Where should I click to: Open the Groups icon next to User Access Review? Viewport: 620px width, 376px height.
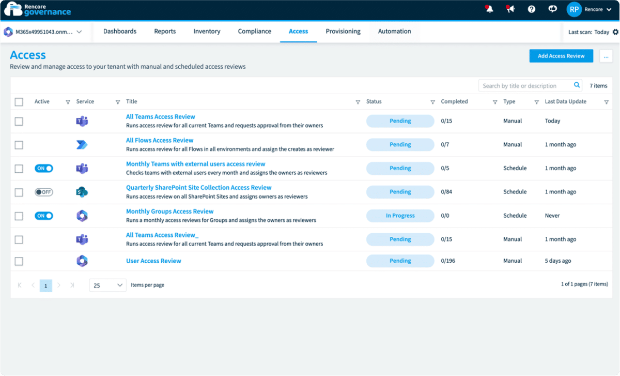pyautogui.click(x=82, y=261)
